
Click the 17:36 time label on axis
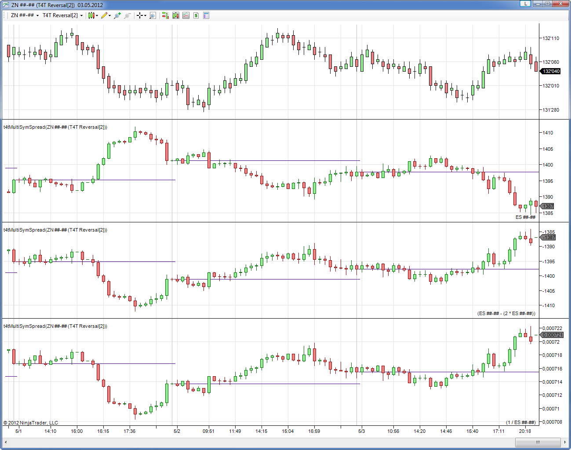pos(129,431)
